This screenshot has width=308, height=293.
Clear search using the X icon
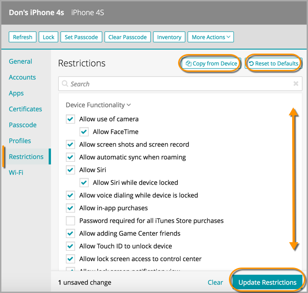tap(296, 84)
